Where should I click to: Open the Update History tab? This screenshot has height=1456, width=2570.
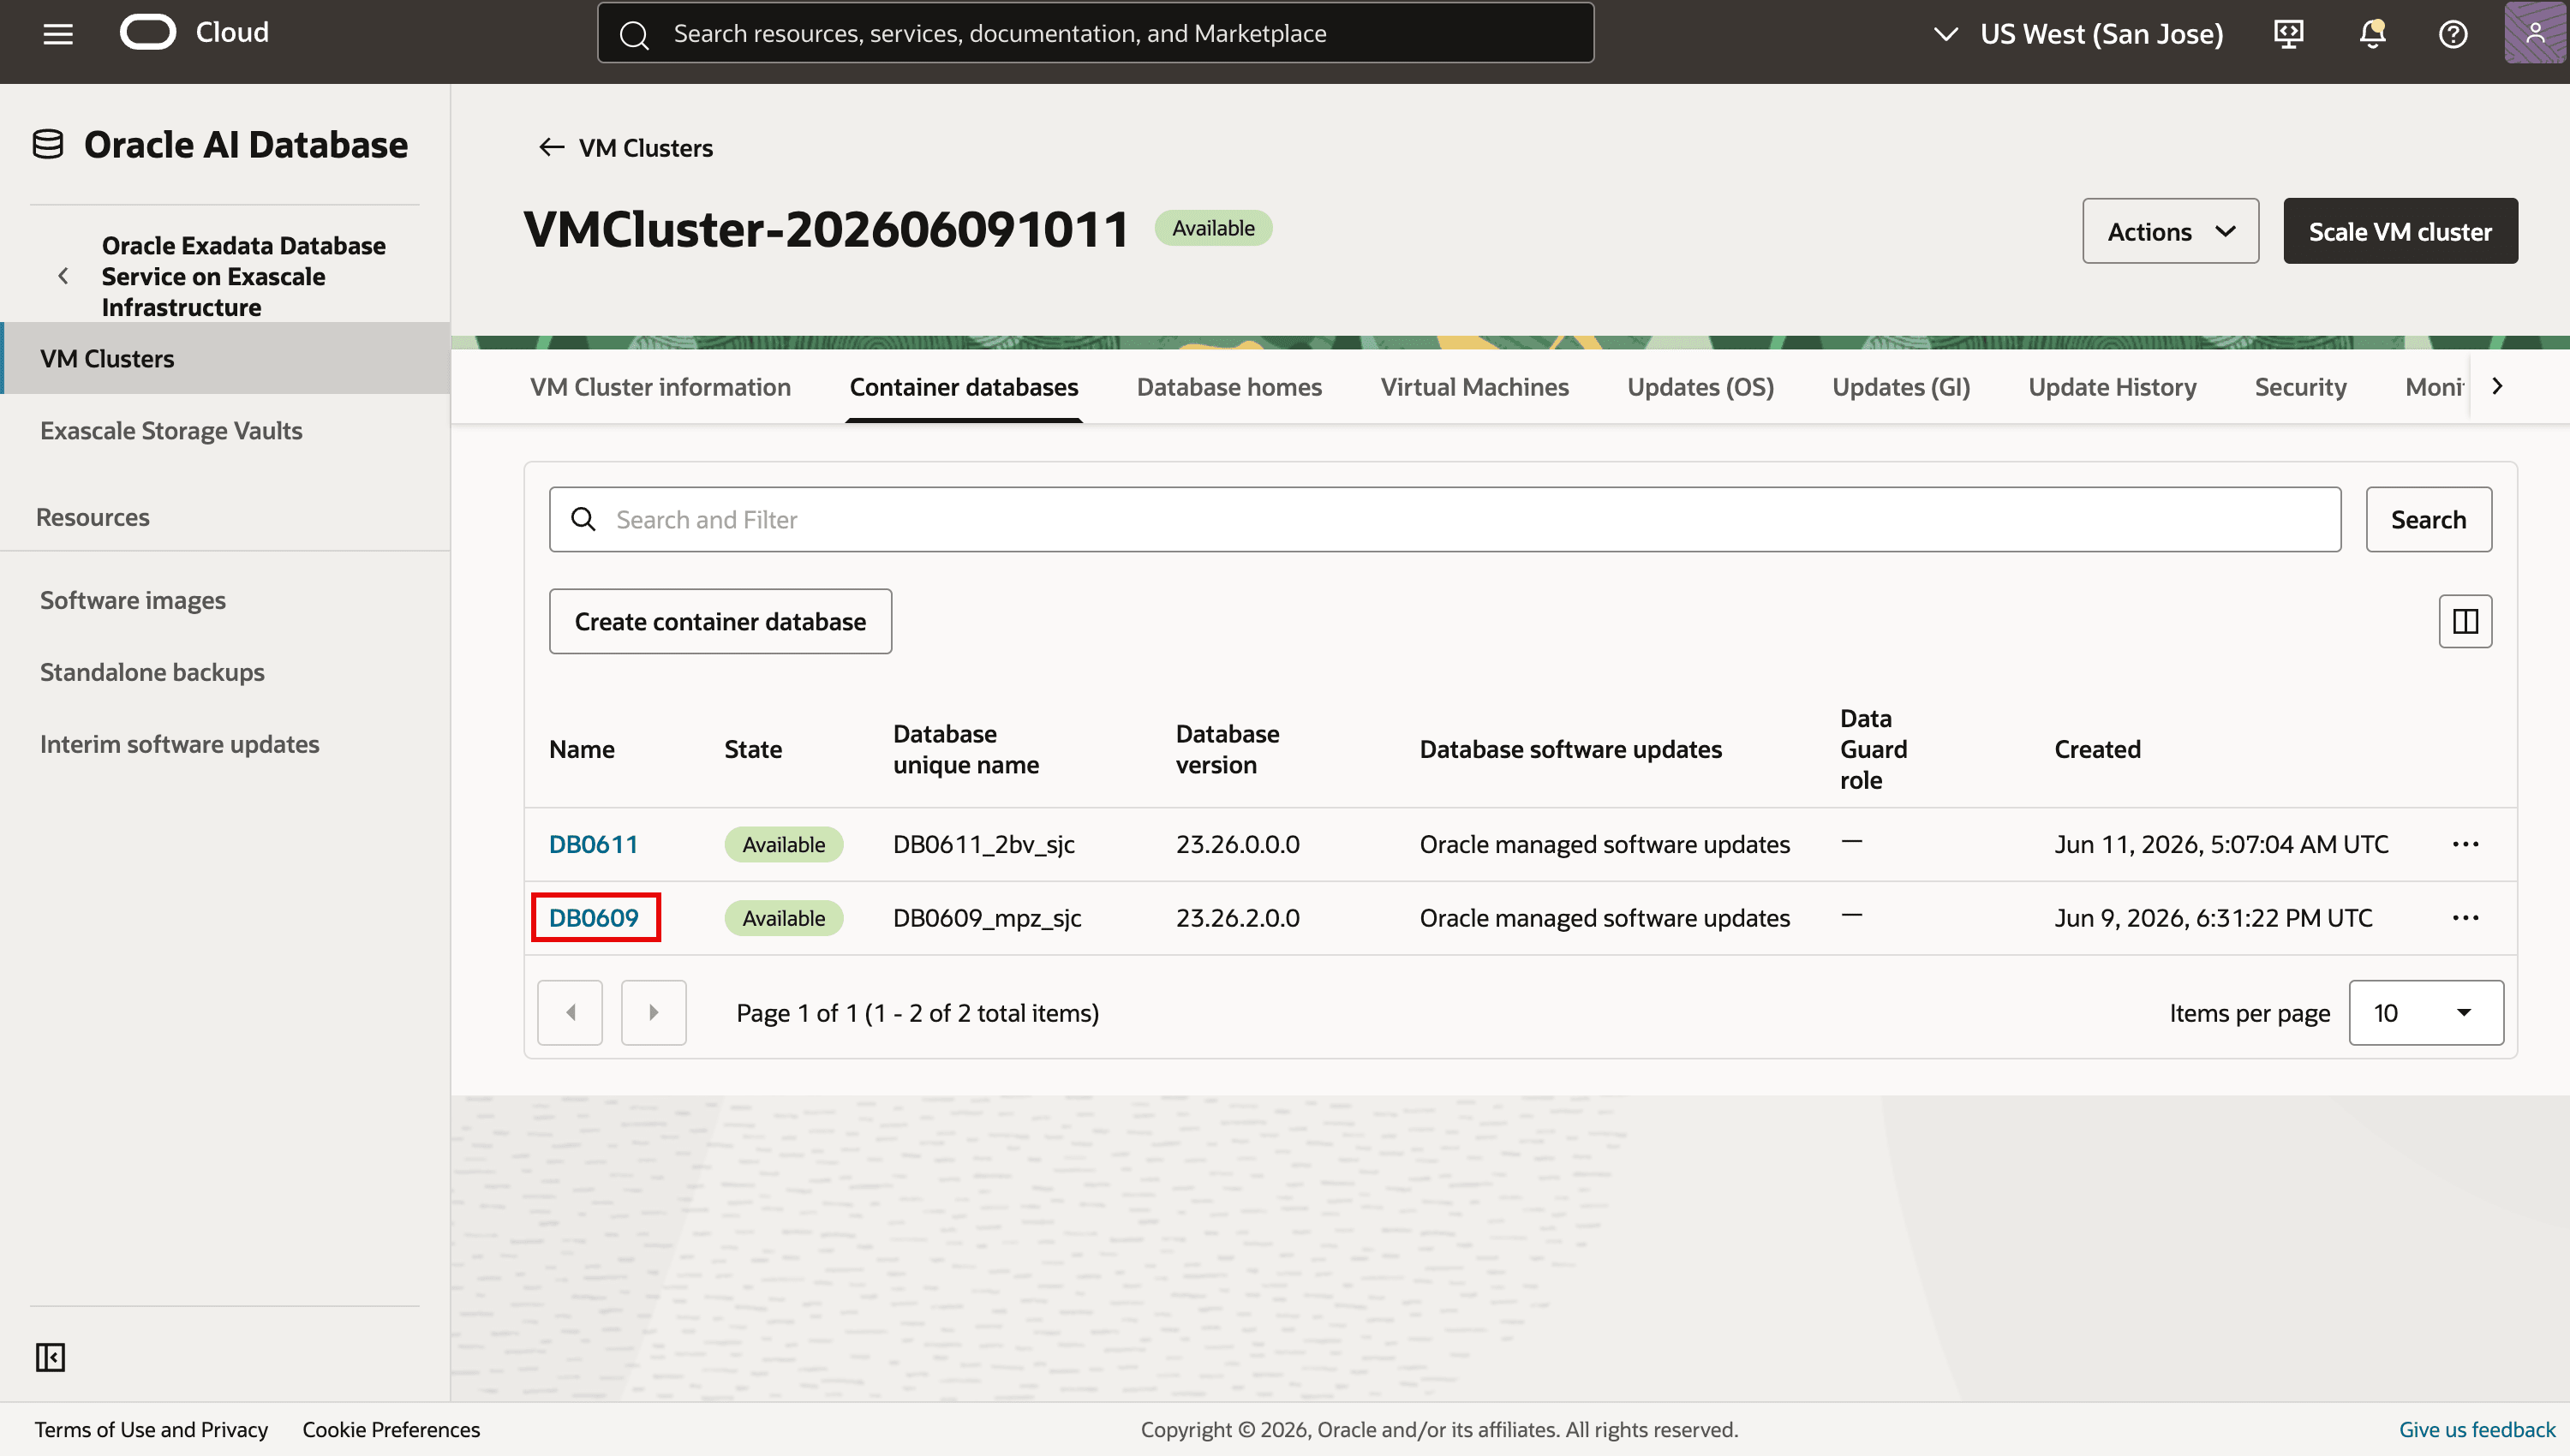tap(2112, 387)
